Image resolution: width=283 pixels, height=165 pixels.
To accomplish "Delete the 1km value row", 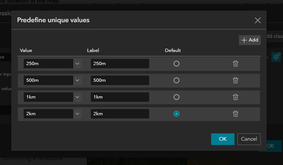I will tap(236, 97).
